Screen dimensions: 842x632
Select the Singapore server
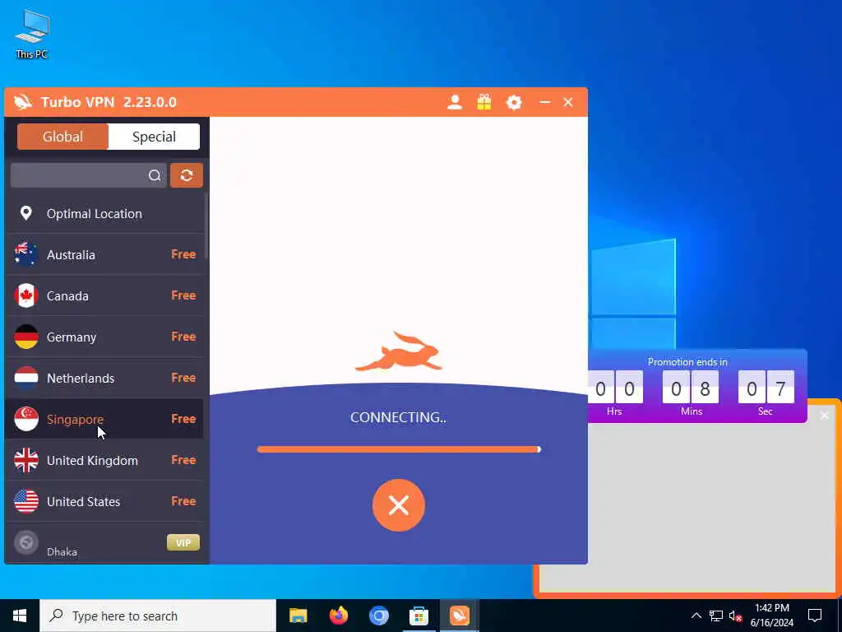pyautogui.click(x=105, y=419)
